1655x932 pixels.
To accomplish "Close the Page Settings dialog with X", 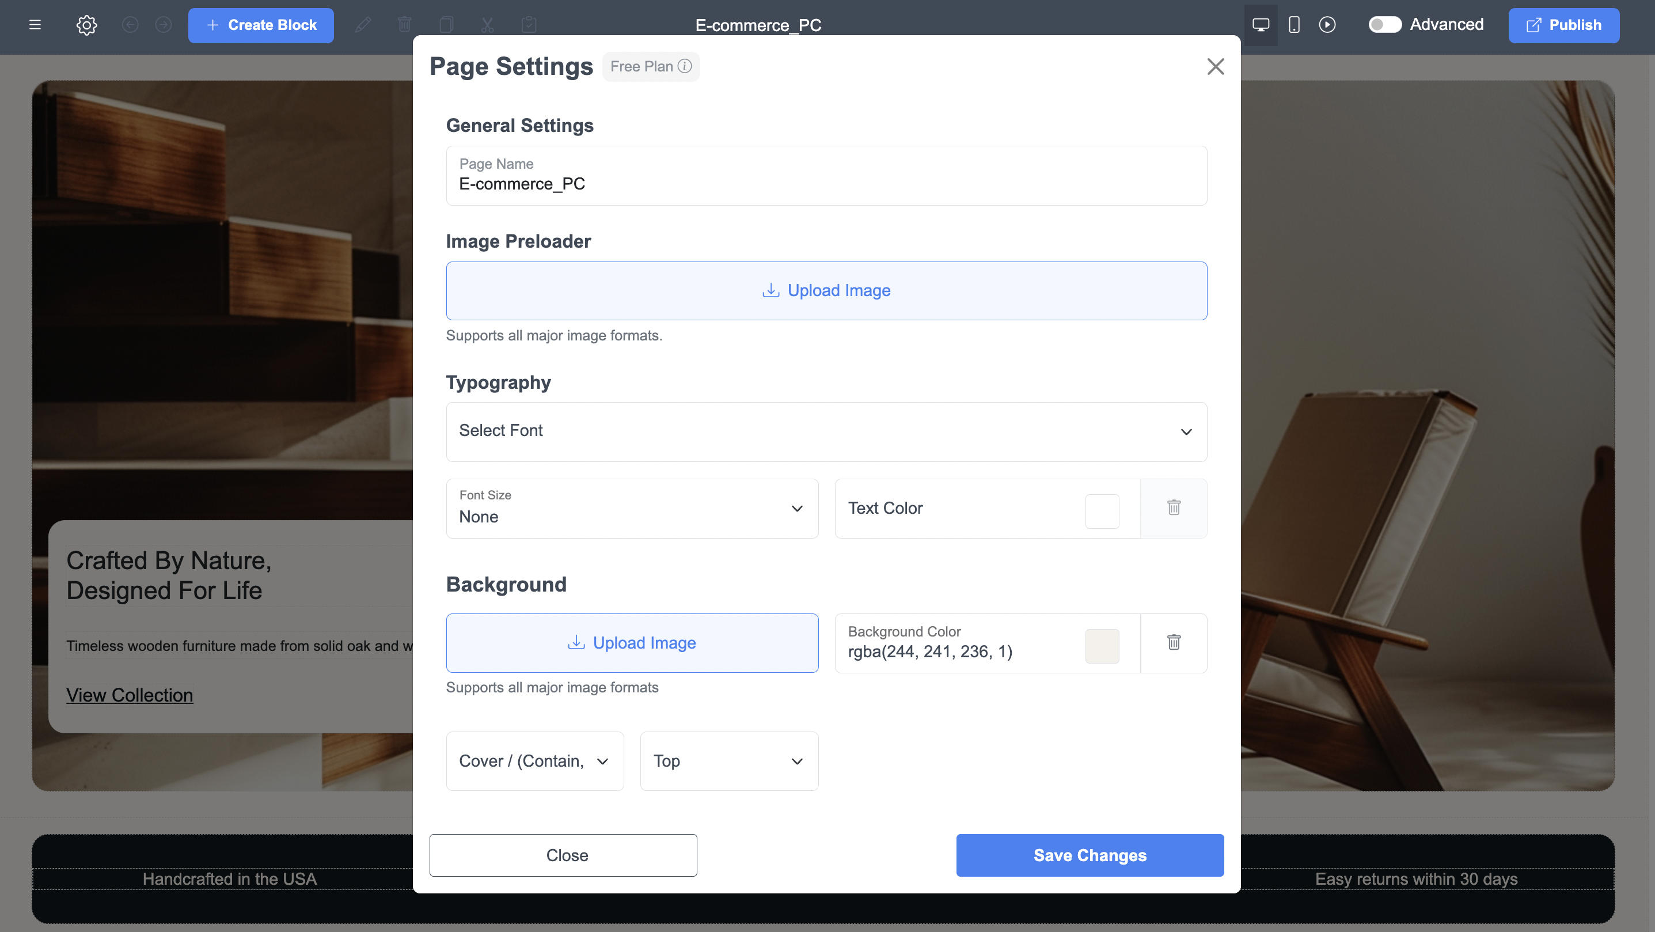I will coord(1215,66).
